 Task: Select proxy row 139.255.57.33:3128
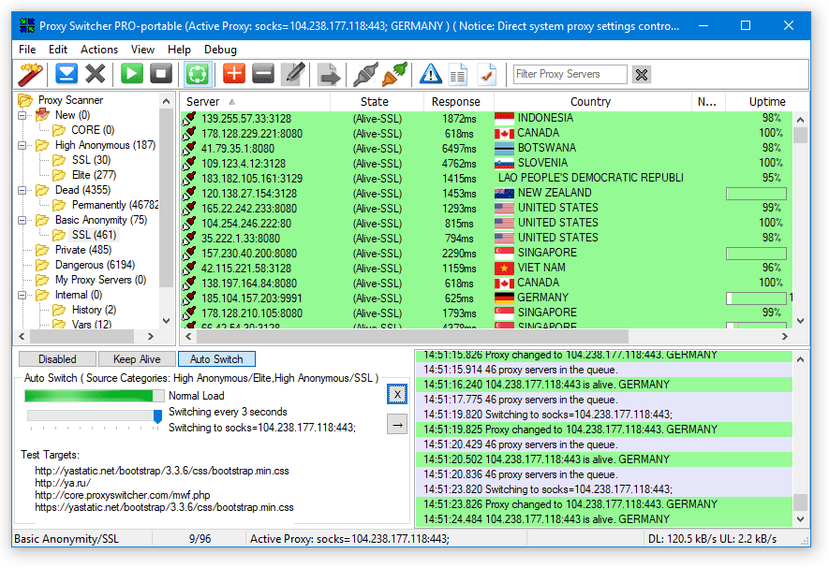click(486, 118)
